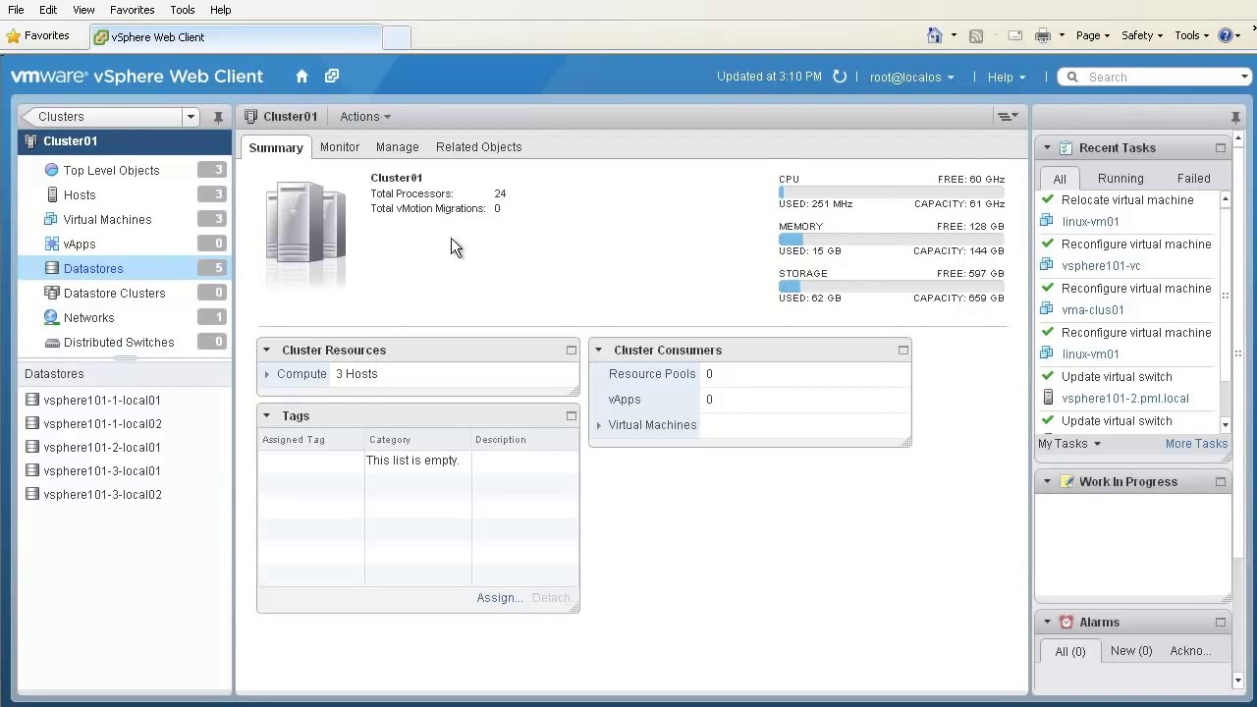This screenshot has height=707, width=1257.
Task: Expand the Compute row
Action: (267, 374)
